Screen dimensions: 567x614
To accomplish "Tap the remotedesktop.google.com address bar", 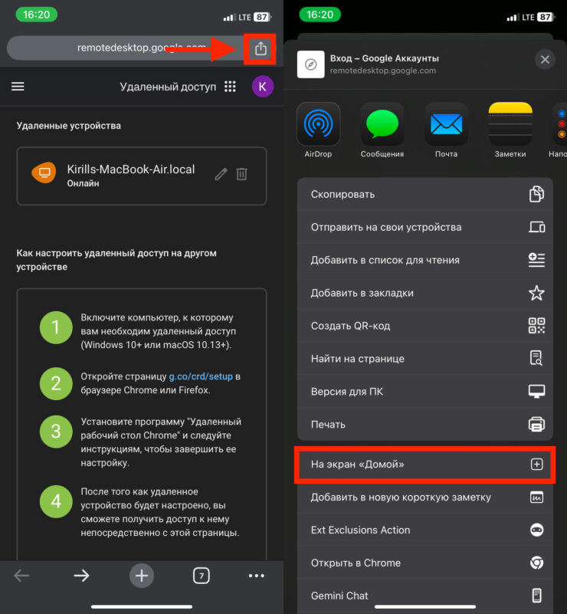I will (123, 48).
